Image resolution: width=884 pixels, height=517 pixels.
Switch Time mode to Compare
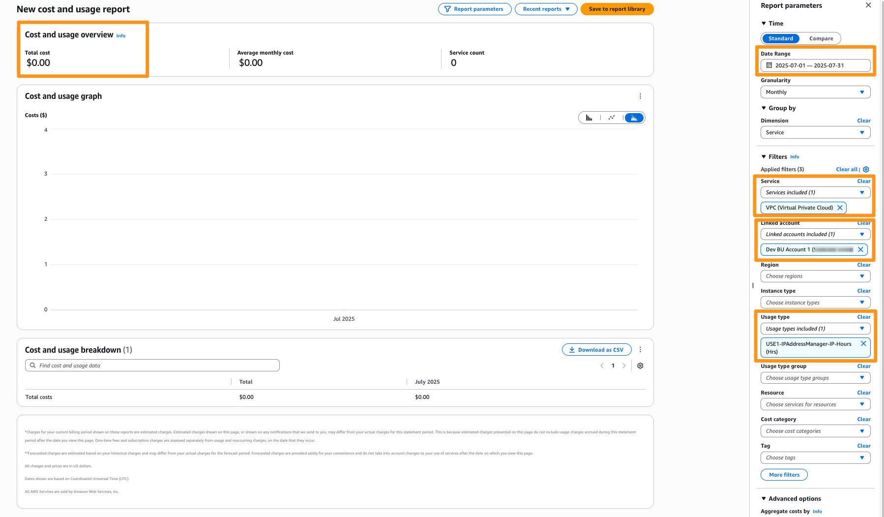coord(821,38)
